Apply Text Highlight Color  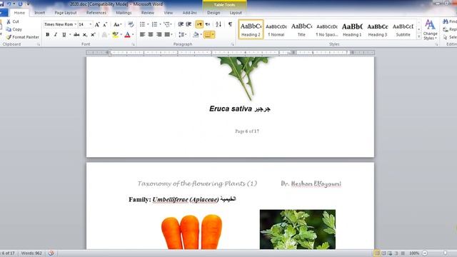click(x=115, y=35)
